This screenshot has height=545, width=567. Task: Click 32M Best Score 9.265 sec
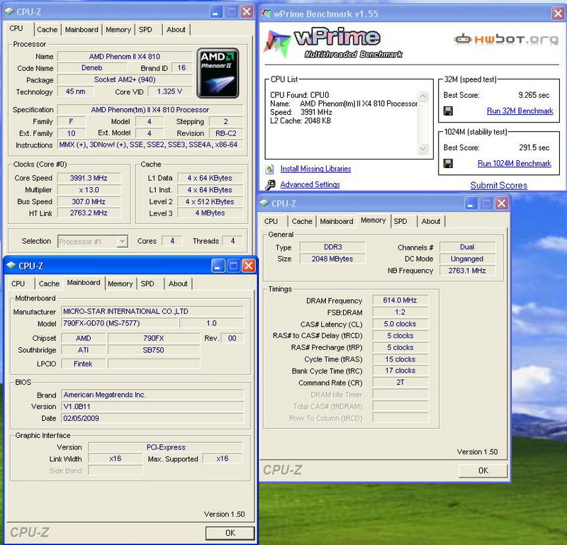click(534, 95)
